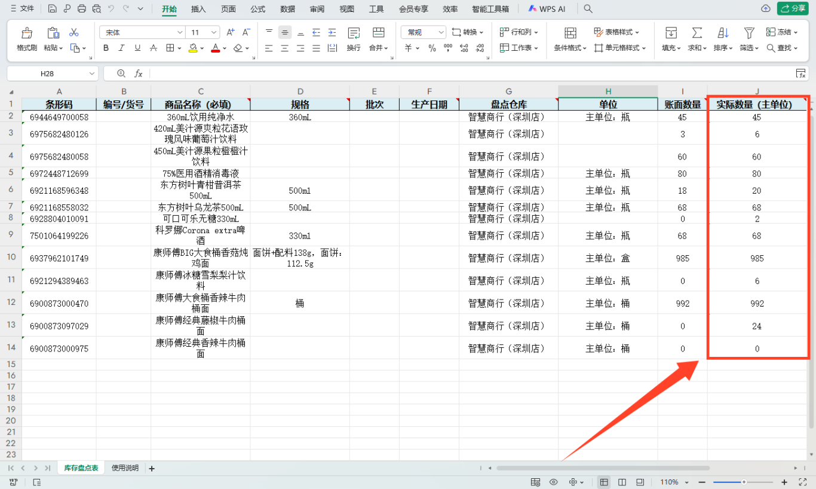This screenshot has height=489, width=816.
Task: Click the Paste (粘贴) clipboard icon
Action: 53,33
